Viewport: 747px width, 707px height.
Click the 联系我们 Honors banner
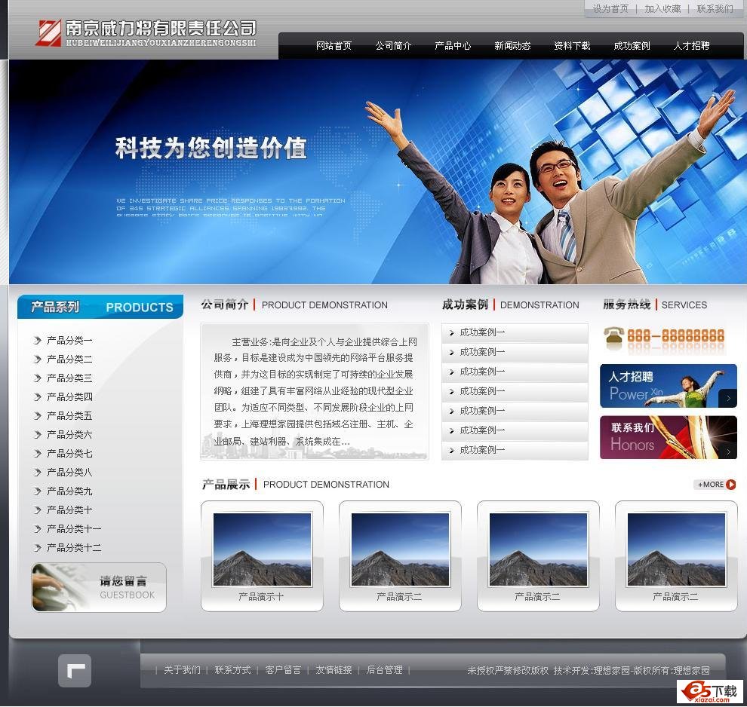tap(669, 438)
